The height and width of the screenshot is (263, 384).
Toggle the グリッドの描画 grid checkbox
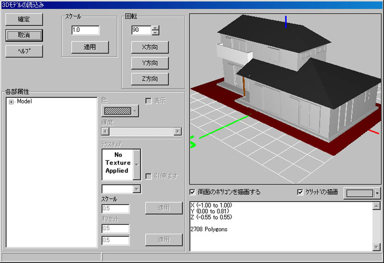click(300, 192)
